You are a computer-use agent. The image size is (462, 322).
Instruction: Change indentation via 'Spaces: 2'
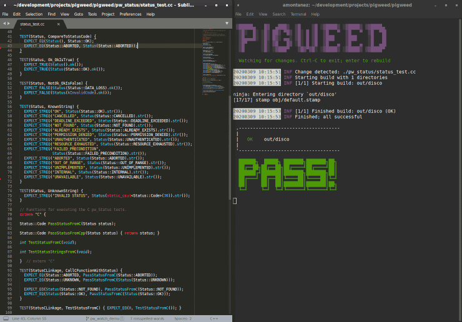point(183,318)
